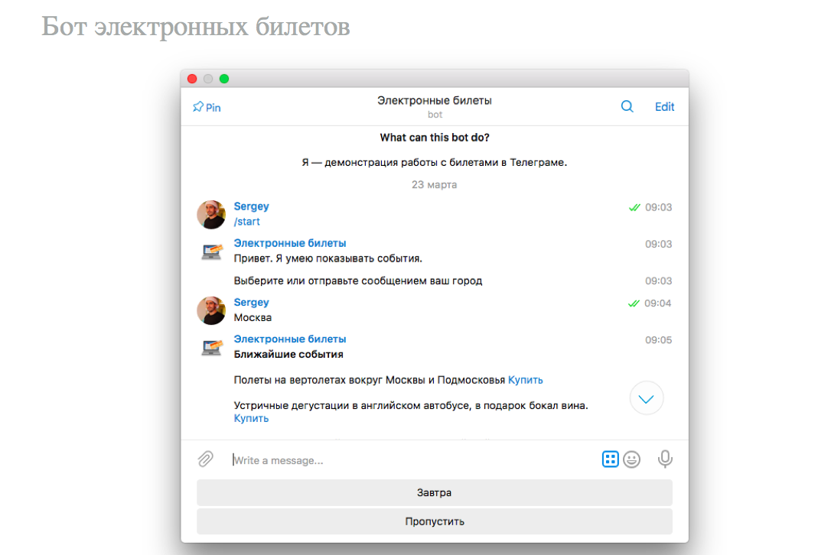
Task: Click the Москва message text
Action: (x=253, y=318)
